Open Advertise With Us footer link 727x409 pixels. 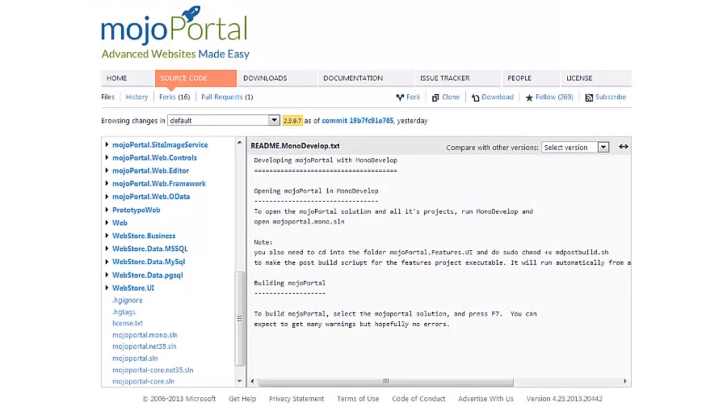pyautogui.click(x=486, y=399)
